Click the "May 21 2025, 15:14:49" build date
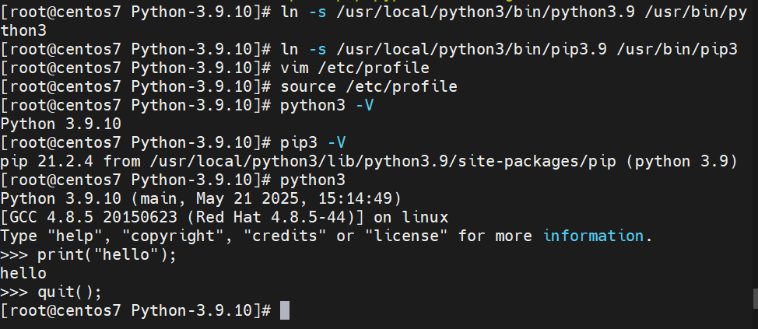 (294, 198)
